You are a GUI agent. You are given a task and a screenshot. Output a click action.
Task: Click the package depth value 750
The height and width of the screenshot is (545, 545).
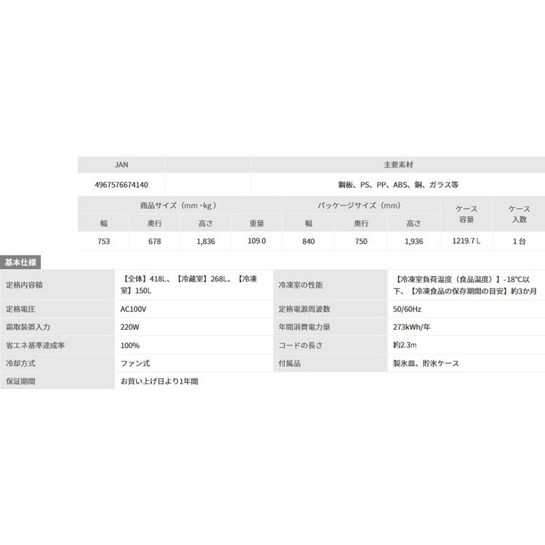tap(361, 241)
